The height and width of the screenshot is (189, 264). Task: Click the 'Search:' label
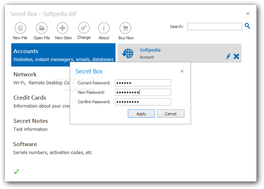176,27
